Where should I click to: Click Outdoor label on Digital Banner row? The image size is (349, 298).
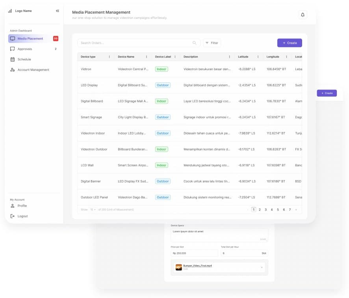click(163, 181)
